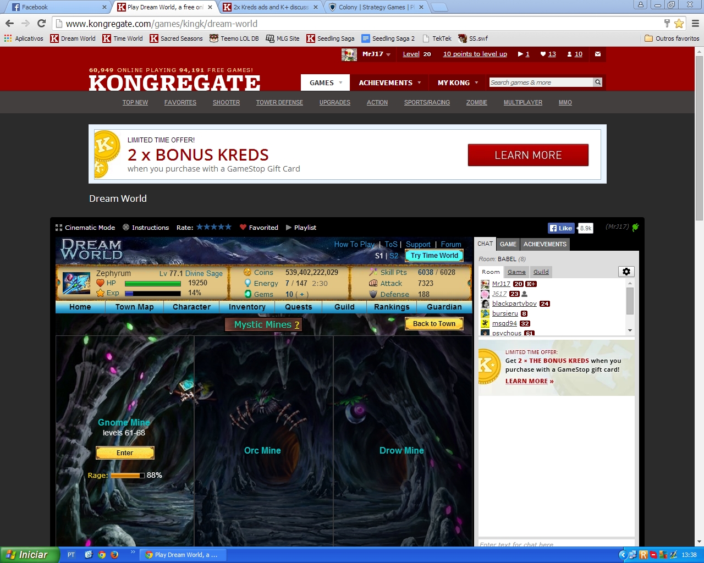Viewport: 704px width, 563px height.
Task: Select the Drow Mine
Action: point(402,450)
